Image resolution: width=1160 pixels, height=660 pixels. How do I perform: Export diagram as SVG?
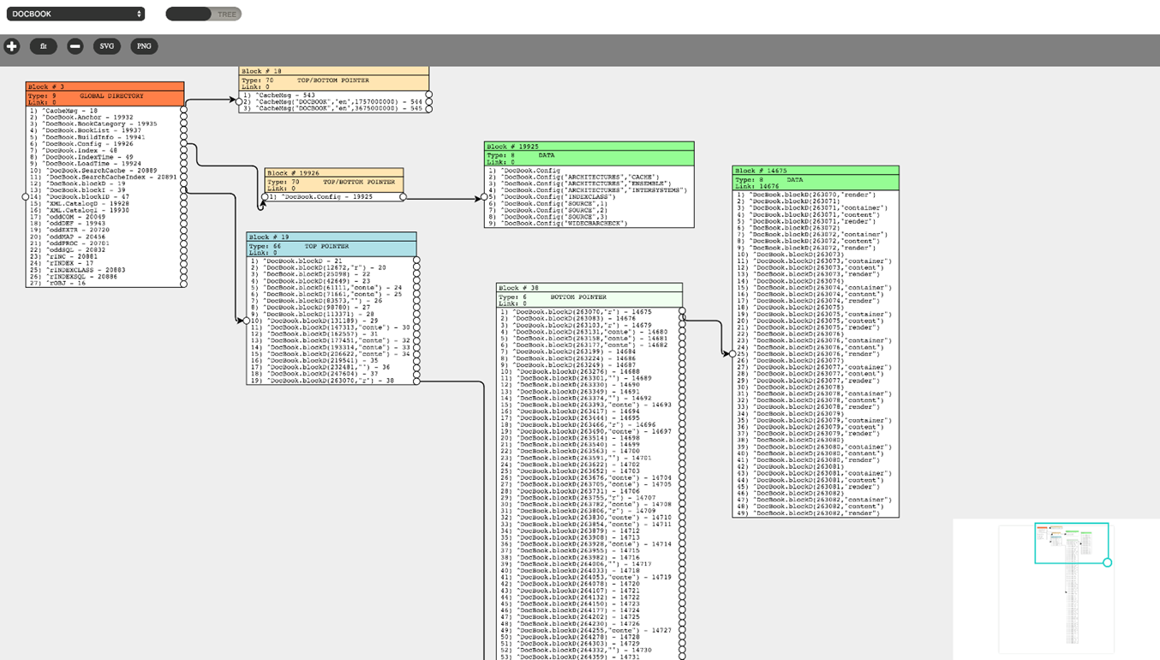(x=107, y=46)
